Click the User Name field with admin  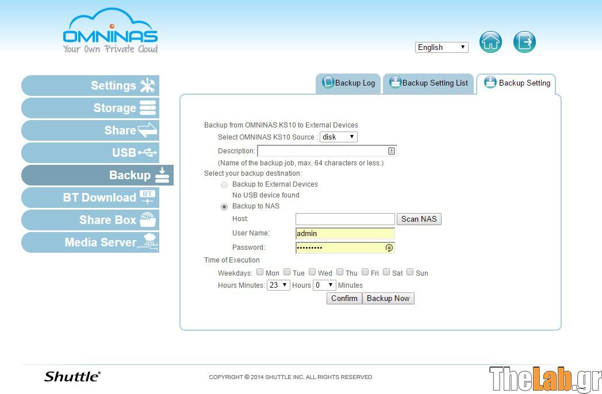345,233
